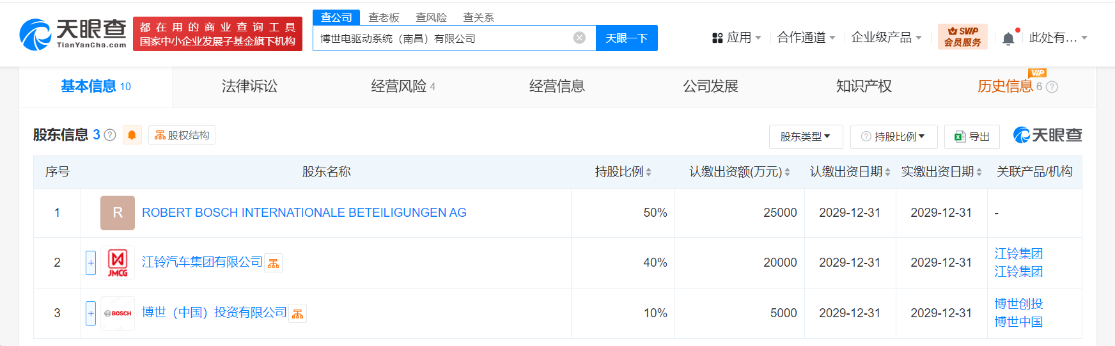The image size is (1115, 346).
Task: Expand the 博世 row plus toggle
Action: pos(91,313)
